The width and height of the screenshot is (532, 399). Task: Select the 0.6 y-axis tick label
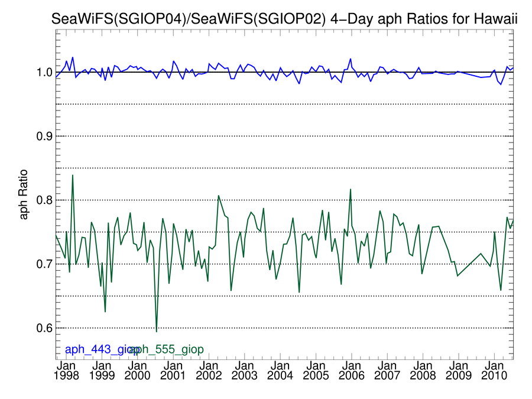point(45,328)
